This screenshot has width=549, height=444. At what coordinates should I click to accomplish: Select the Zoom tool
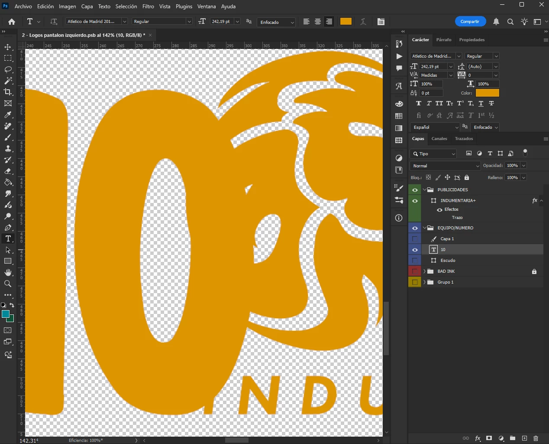(x=8, y=284)
